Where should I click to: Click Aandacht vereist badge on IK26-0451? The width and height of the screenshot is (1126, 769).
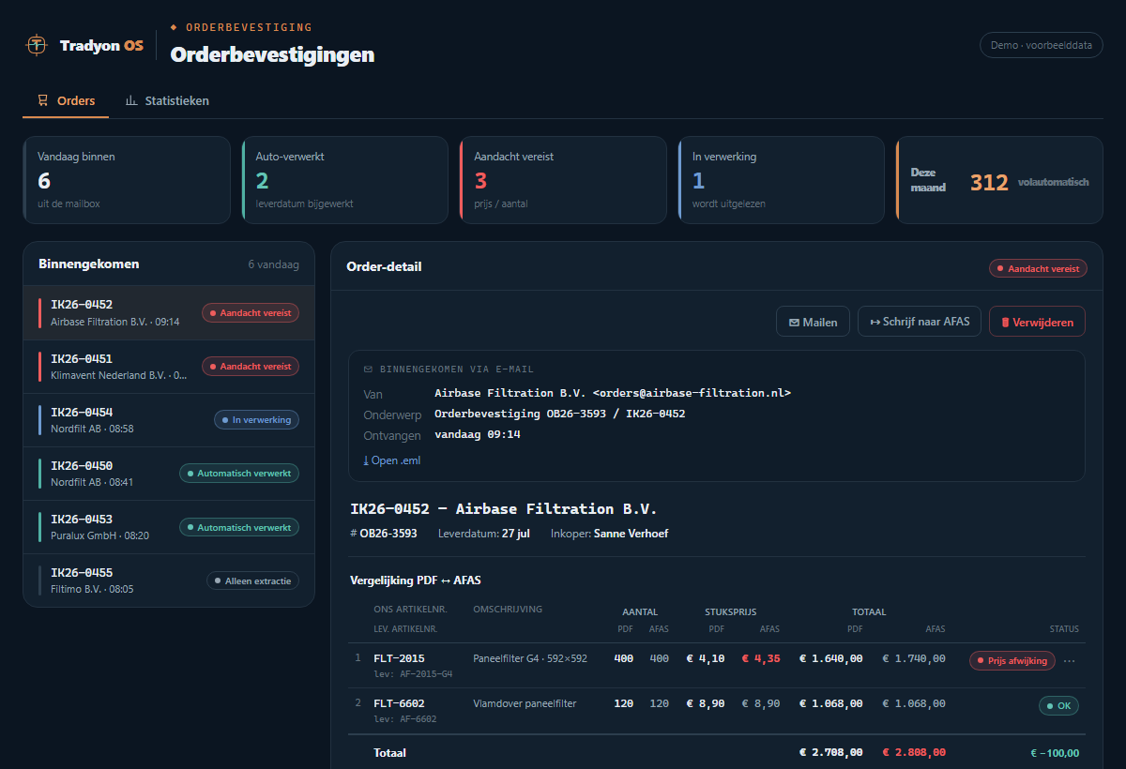coord(251,367)
